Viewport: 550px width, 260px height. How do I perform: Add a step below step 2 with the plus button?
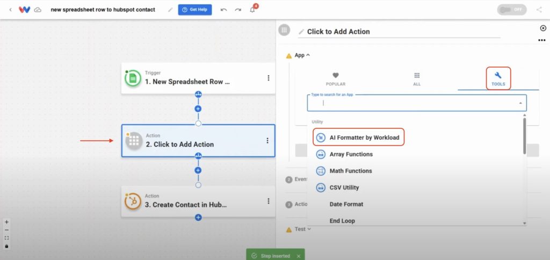tap(198, 170)
